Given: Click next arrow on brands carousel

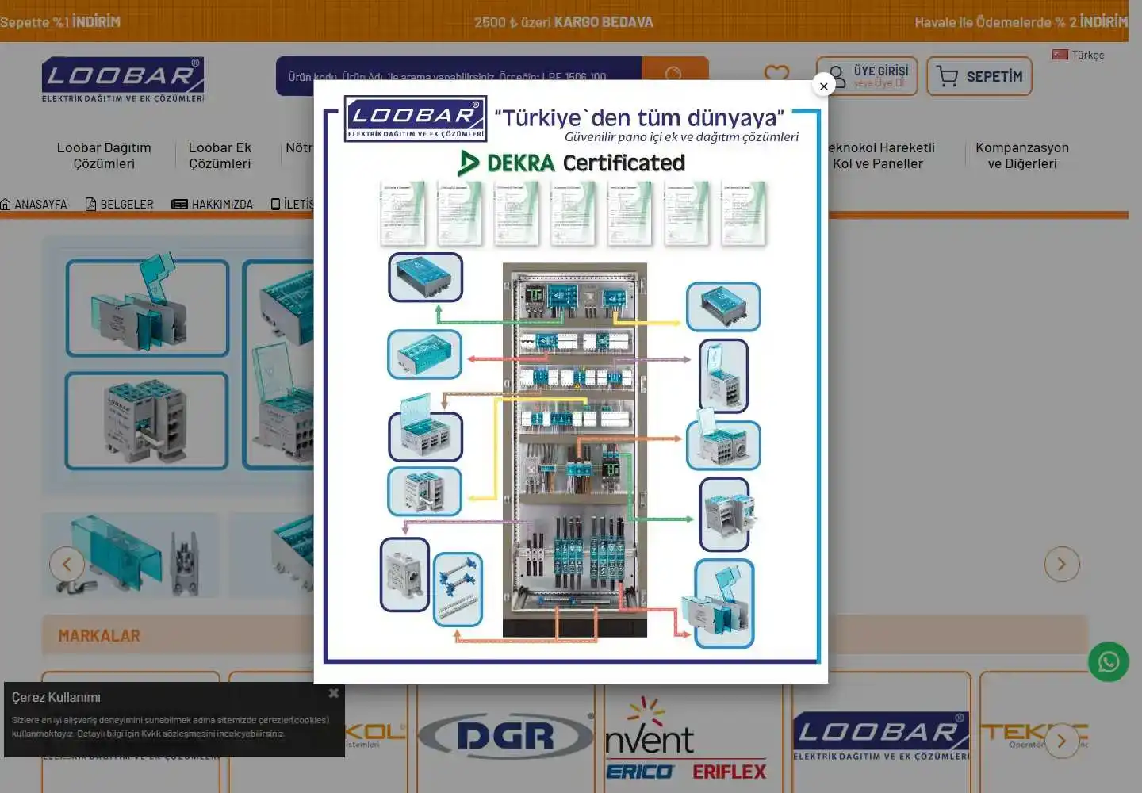Looking at the screenshot, I should coord(1062,741).
